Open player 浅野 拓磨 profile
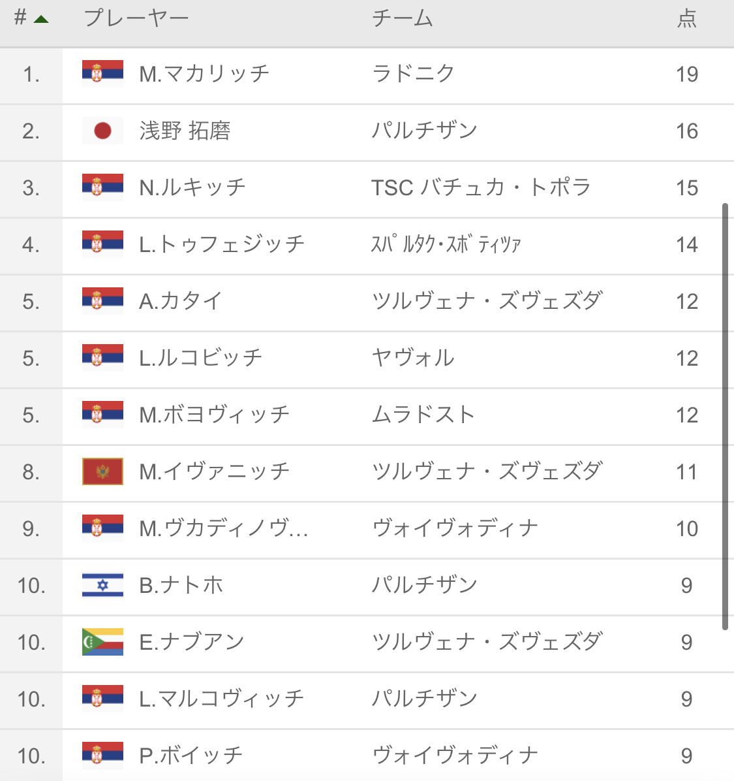 185,131
